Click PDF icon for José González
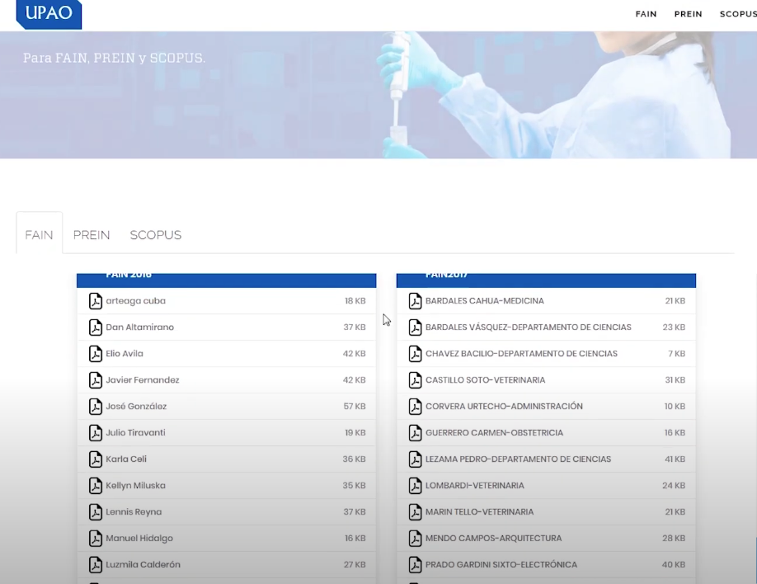 pyautogui.click(x=96, y=407)
